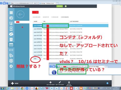Open Internet Explorer from taskbar
The width and height of the screenshot is (121, 90).
[x=8, y=88]
